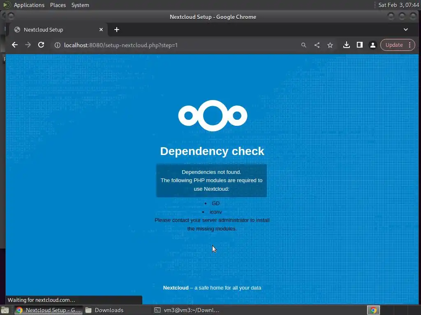This screenshot has height=315, width=421.
Task: Open the Chrome profile avatar
Action: [372, 45]
